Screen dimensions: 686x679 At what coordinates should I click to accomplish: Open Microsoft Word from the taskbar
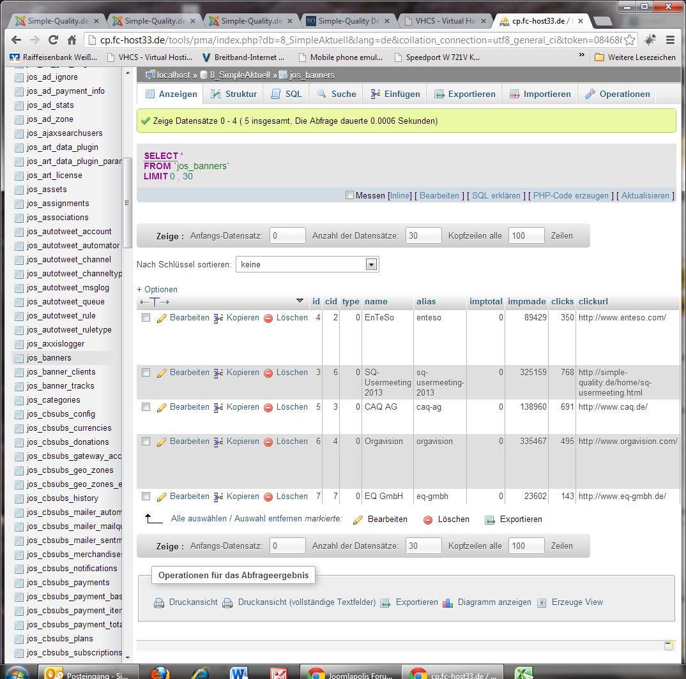[x=238, y=672]
